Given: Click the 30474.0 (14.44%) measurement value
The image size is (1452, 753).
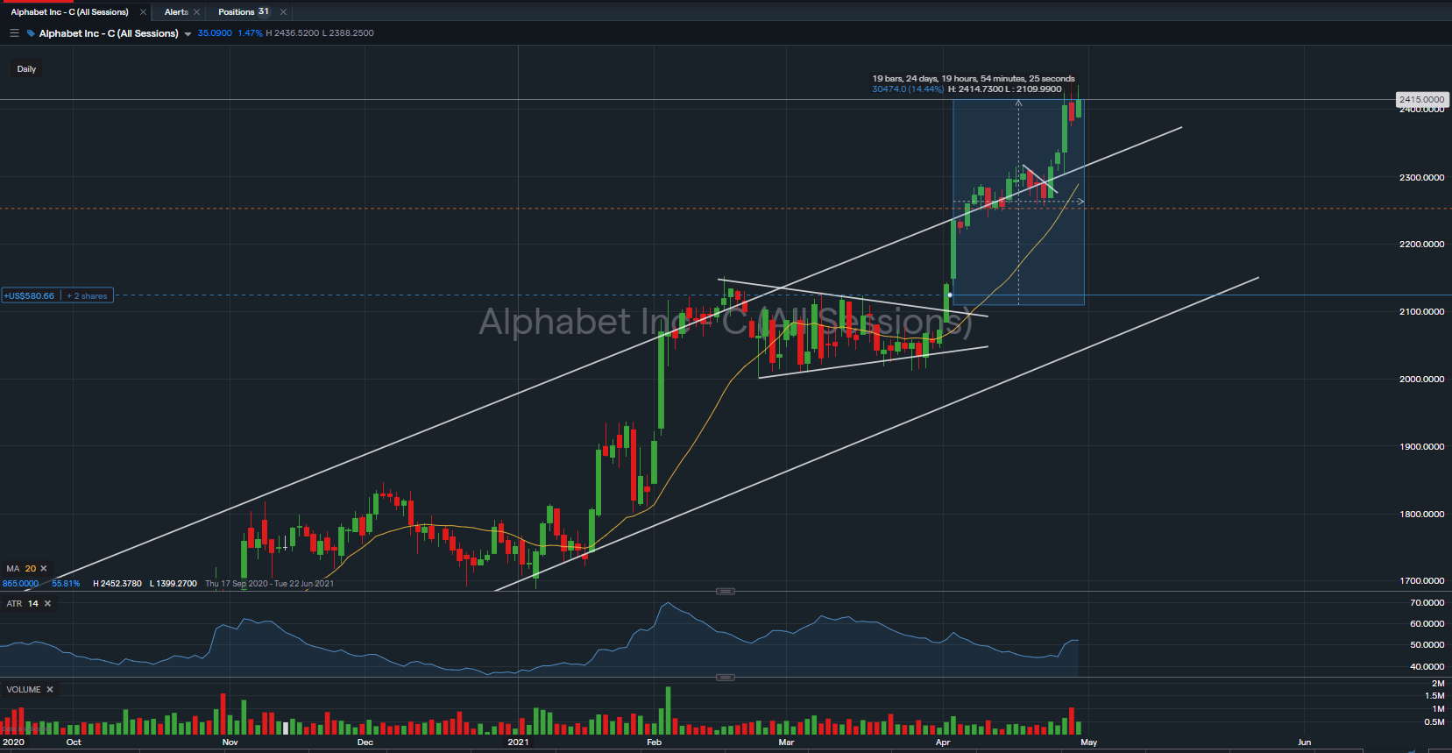Looking at the screenshot, I should pyautogui.click(x=908, y=89).
